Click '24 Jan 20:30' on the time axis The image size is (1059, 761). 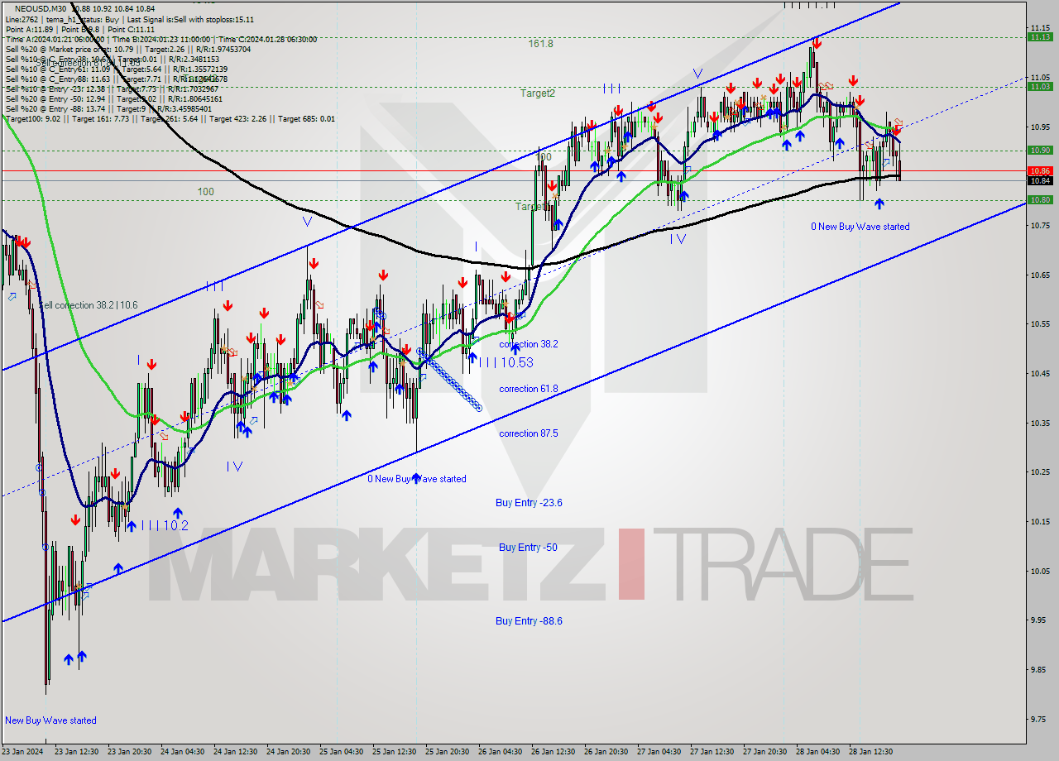point(288,752)
